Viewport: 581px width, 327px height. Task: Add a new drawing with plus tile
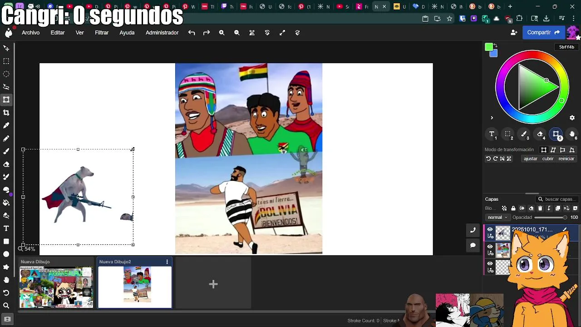coord(213,284)
